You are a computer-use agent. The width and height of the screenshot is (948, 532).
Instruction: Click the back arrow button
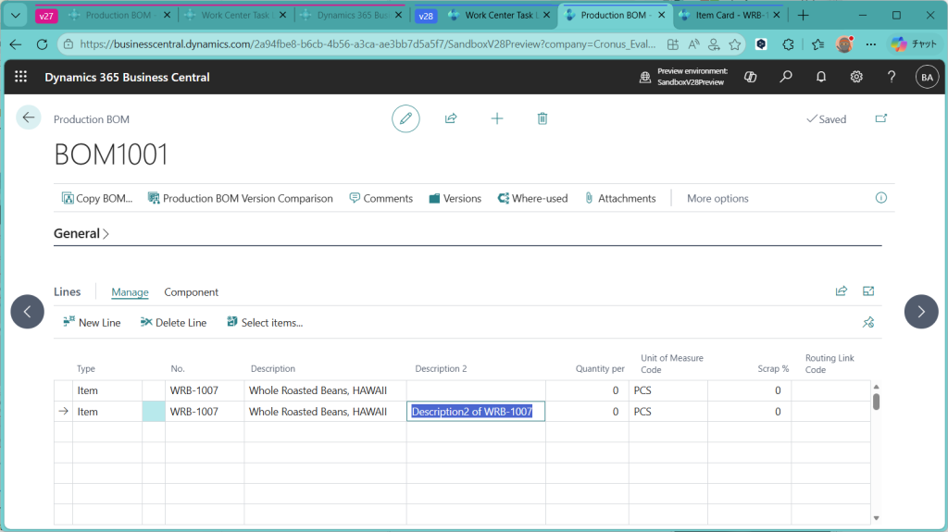click(29, 118)
